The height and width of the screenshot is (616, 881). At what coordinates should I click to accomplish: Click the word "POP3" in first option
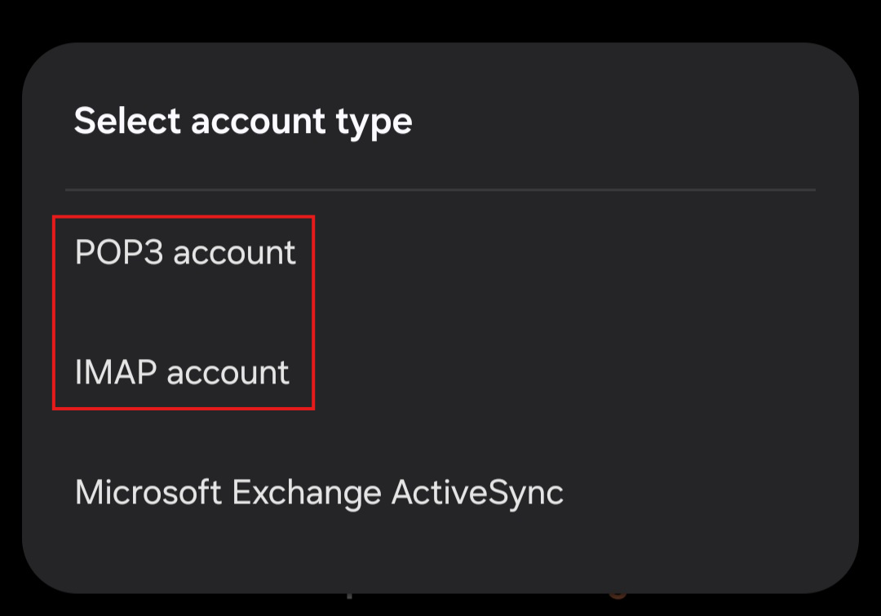(119, 253)
